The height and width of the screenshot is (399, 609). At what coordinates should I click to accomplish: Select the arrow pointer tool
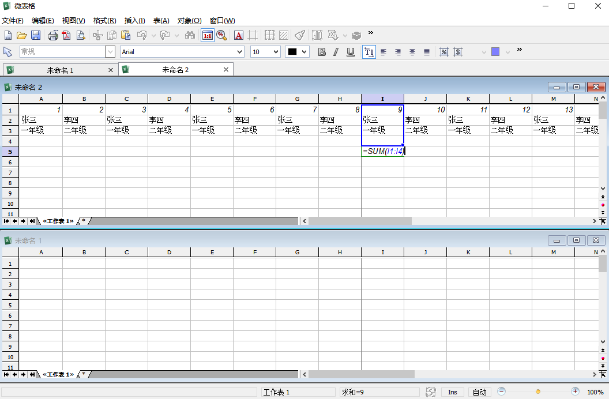click(x=7, y=52)
